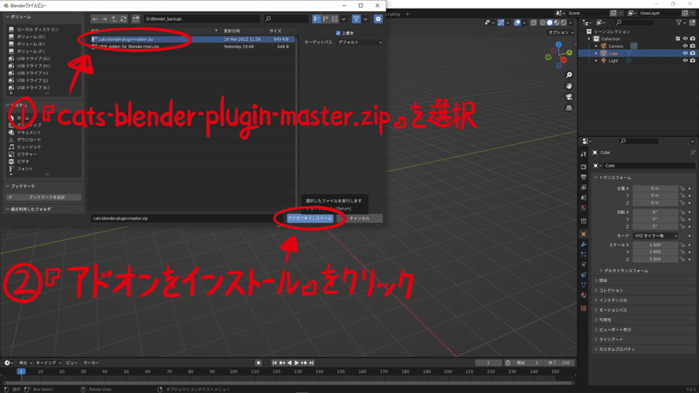699x393 pixels.
Task: Open the マーカー menu in timeline
Action: pos(92,362)
